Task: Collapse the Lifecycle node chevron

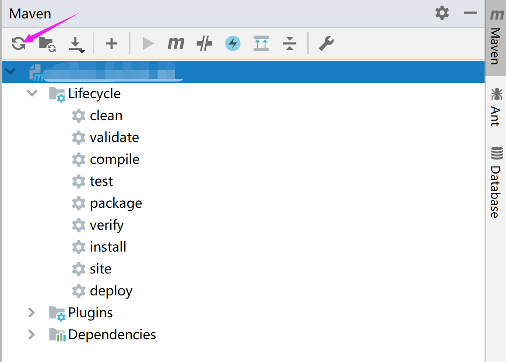Action: pyautogui.click(x=32, y=93)
